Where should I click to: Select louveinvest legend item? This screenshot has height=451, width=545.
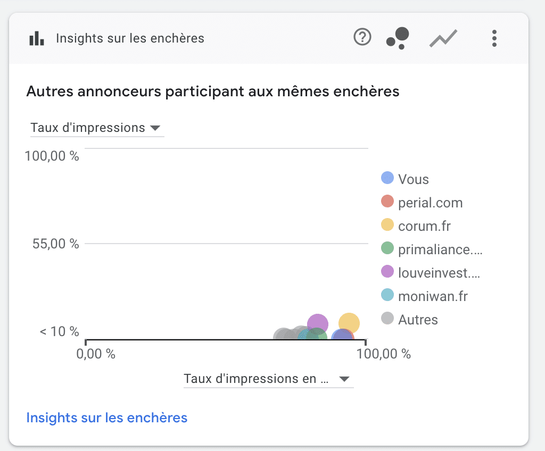point(431,273)
